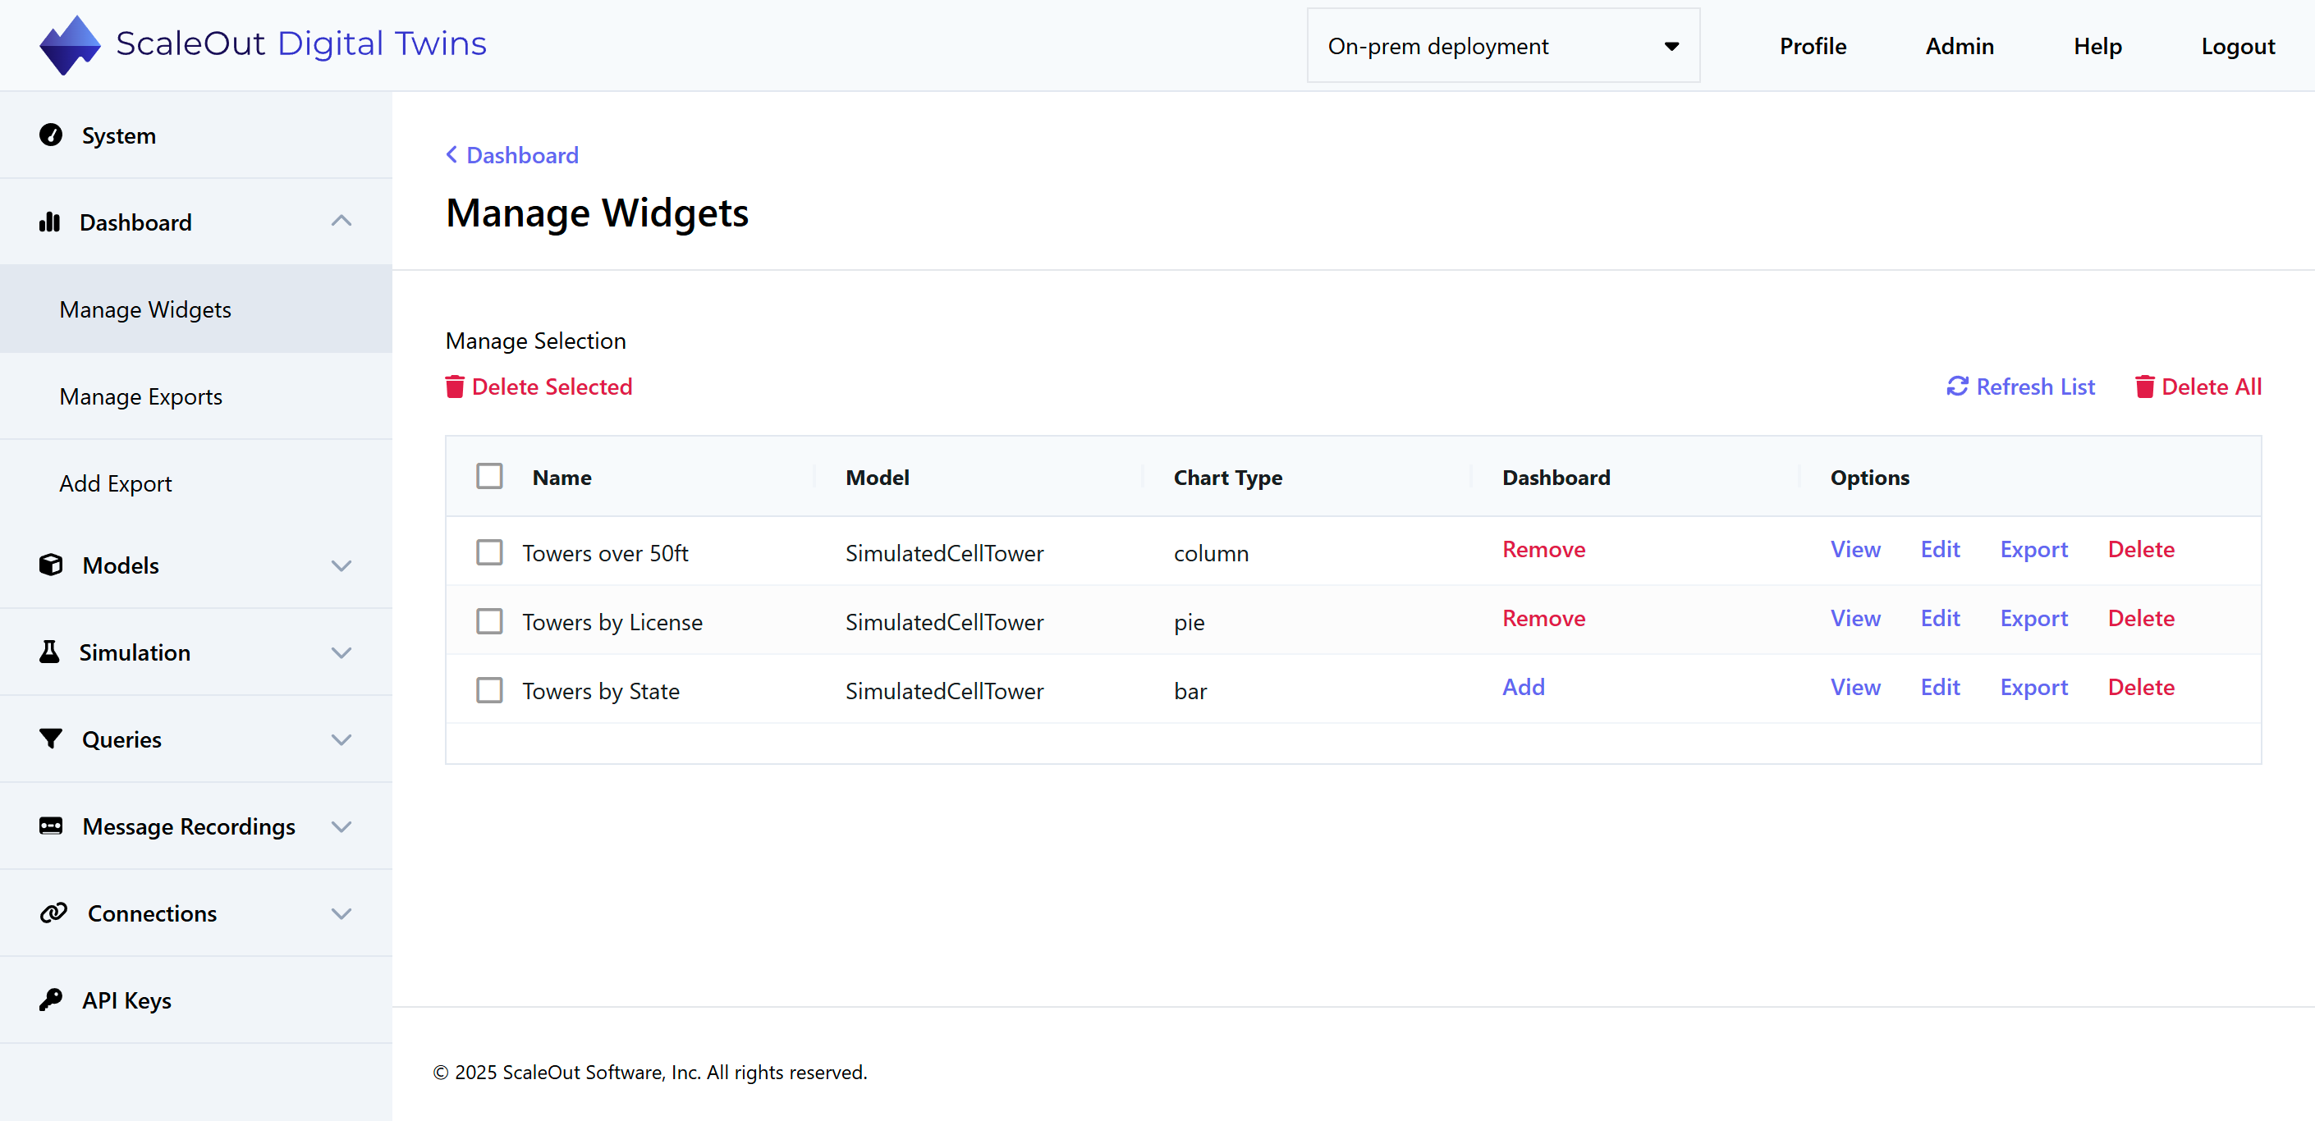Check the Towers by License row checkbox

point(489,620)
